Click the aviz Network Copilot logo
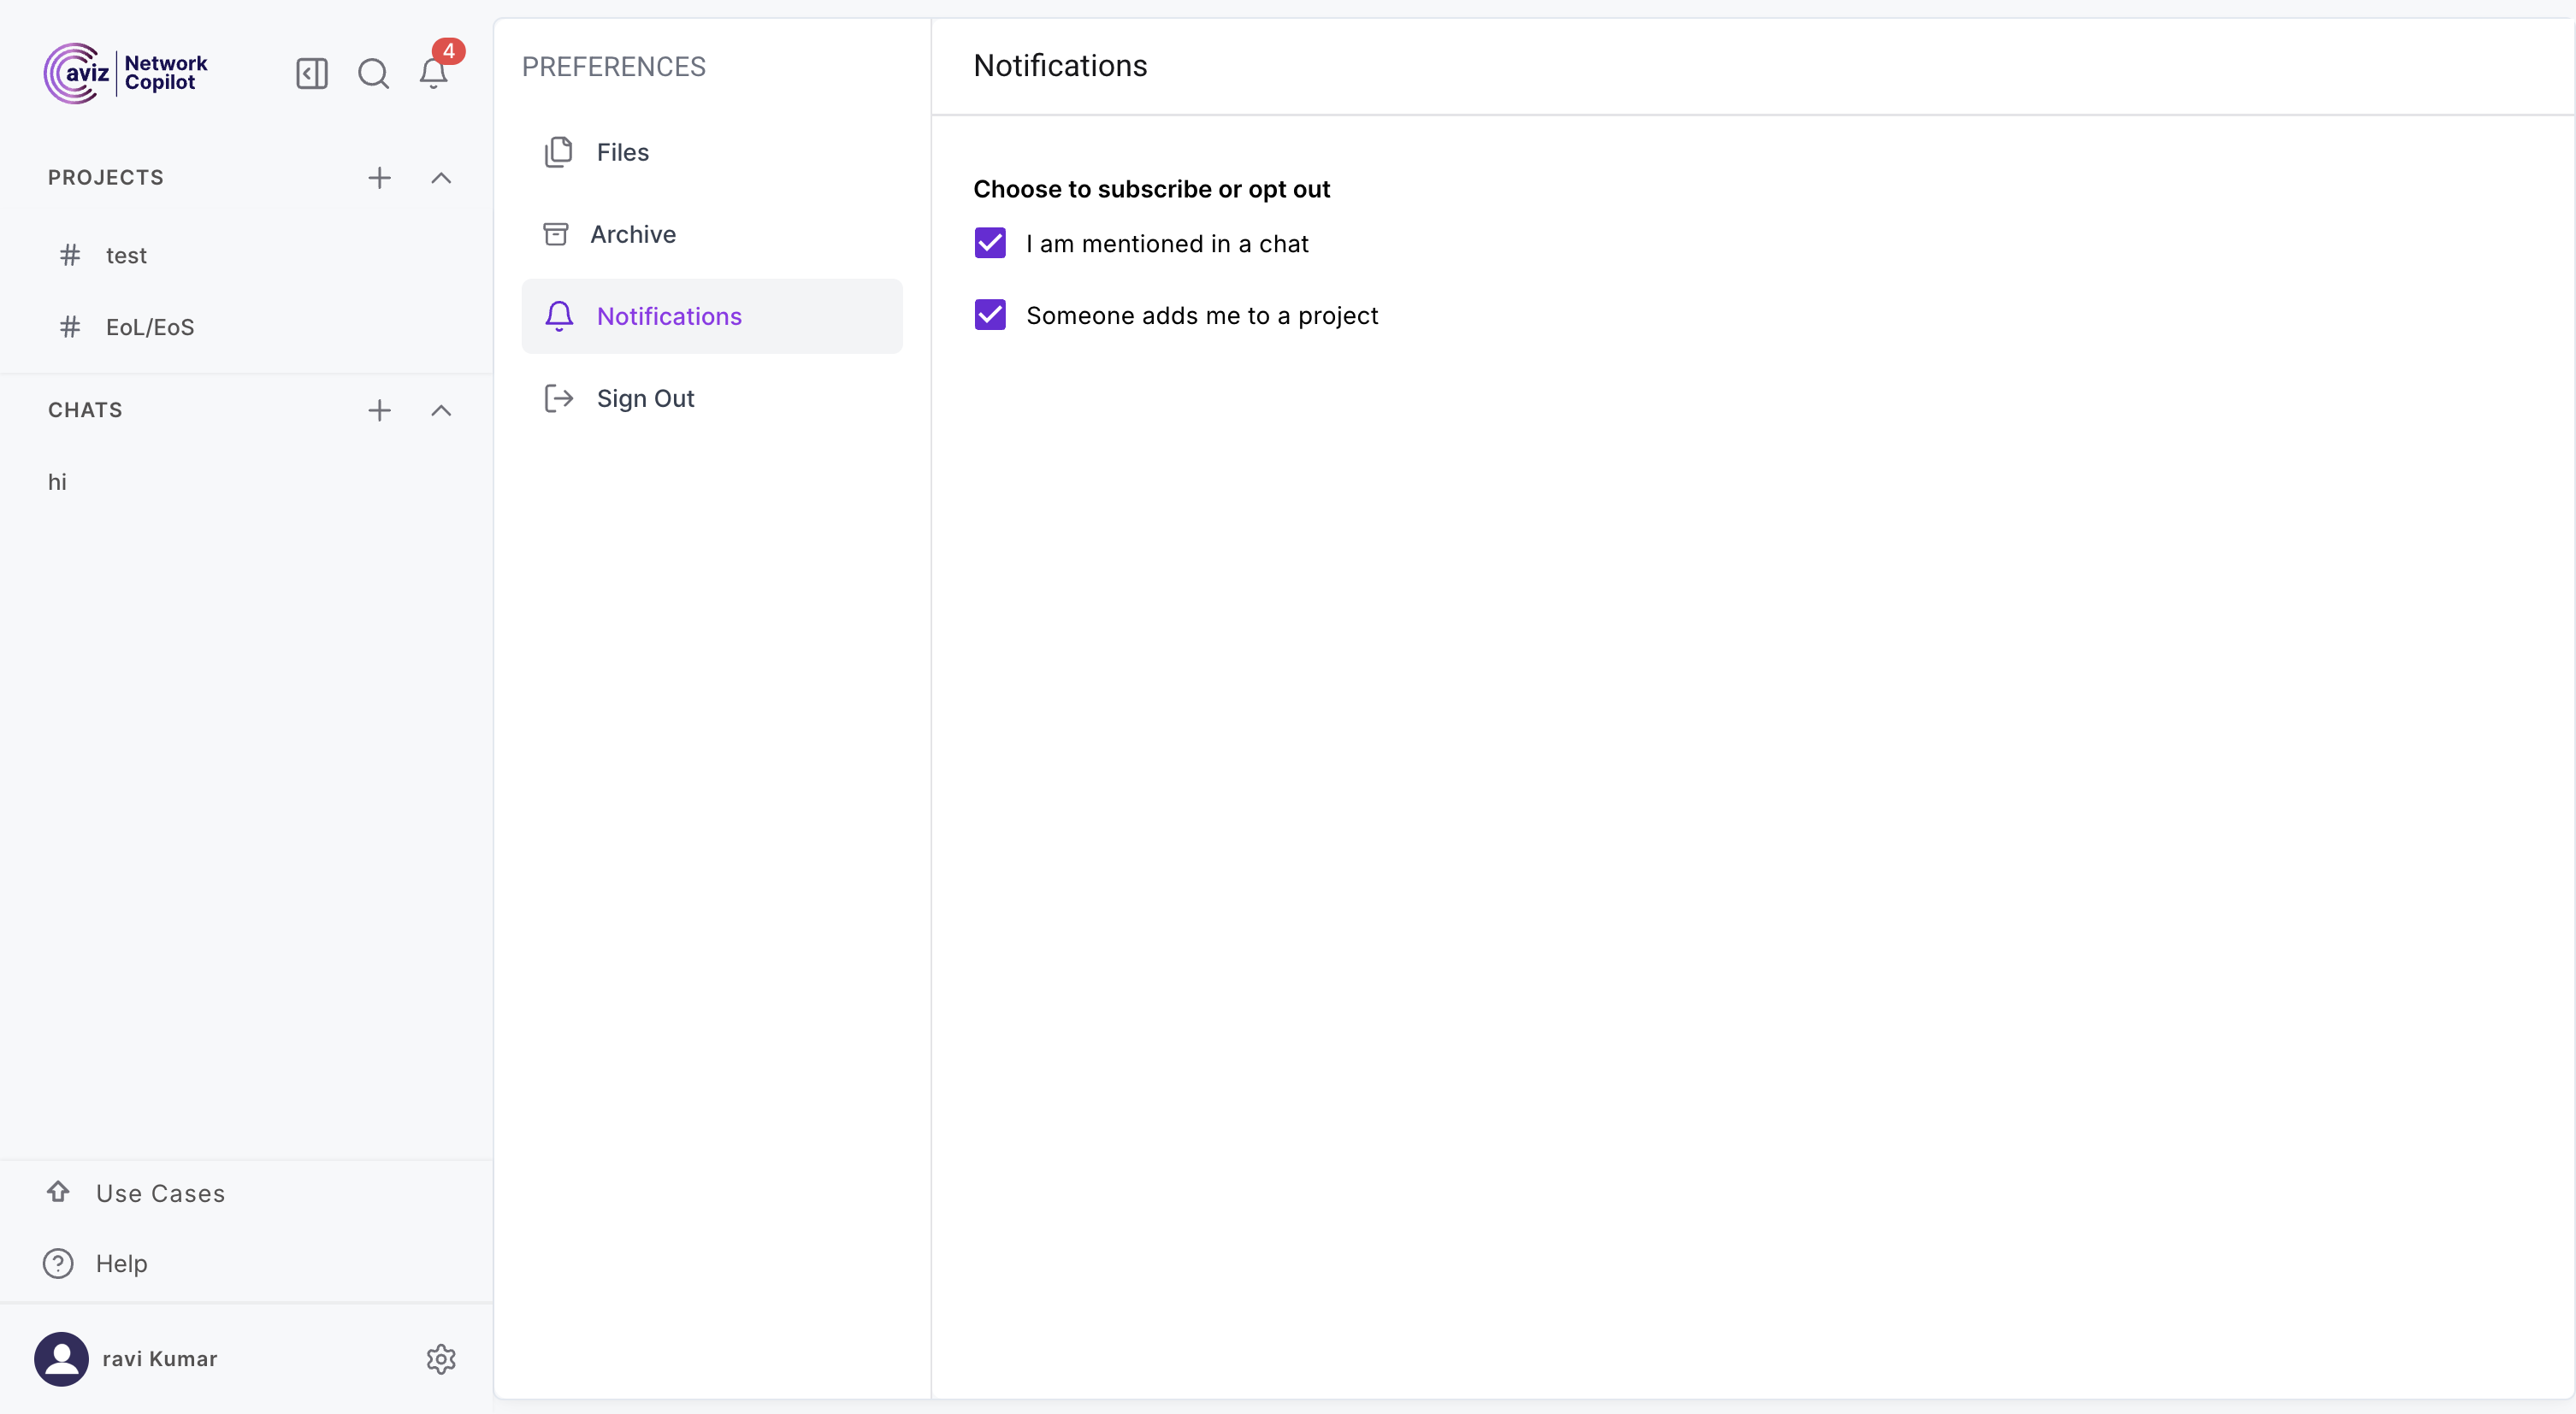 pos(126,73)
